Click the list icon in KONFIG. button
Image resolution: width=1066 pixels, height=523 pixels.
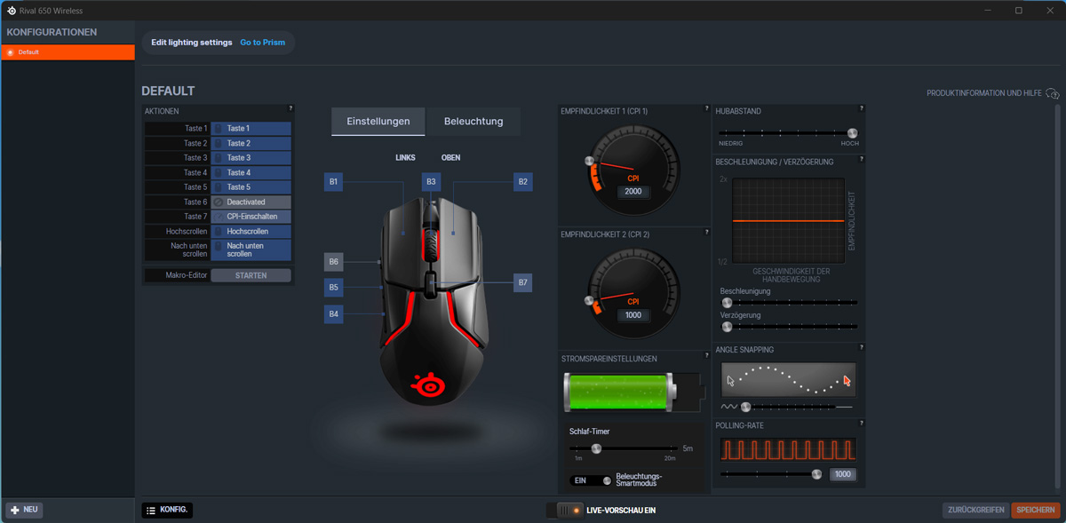151,511
